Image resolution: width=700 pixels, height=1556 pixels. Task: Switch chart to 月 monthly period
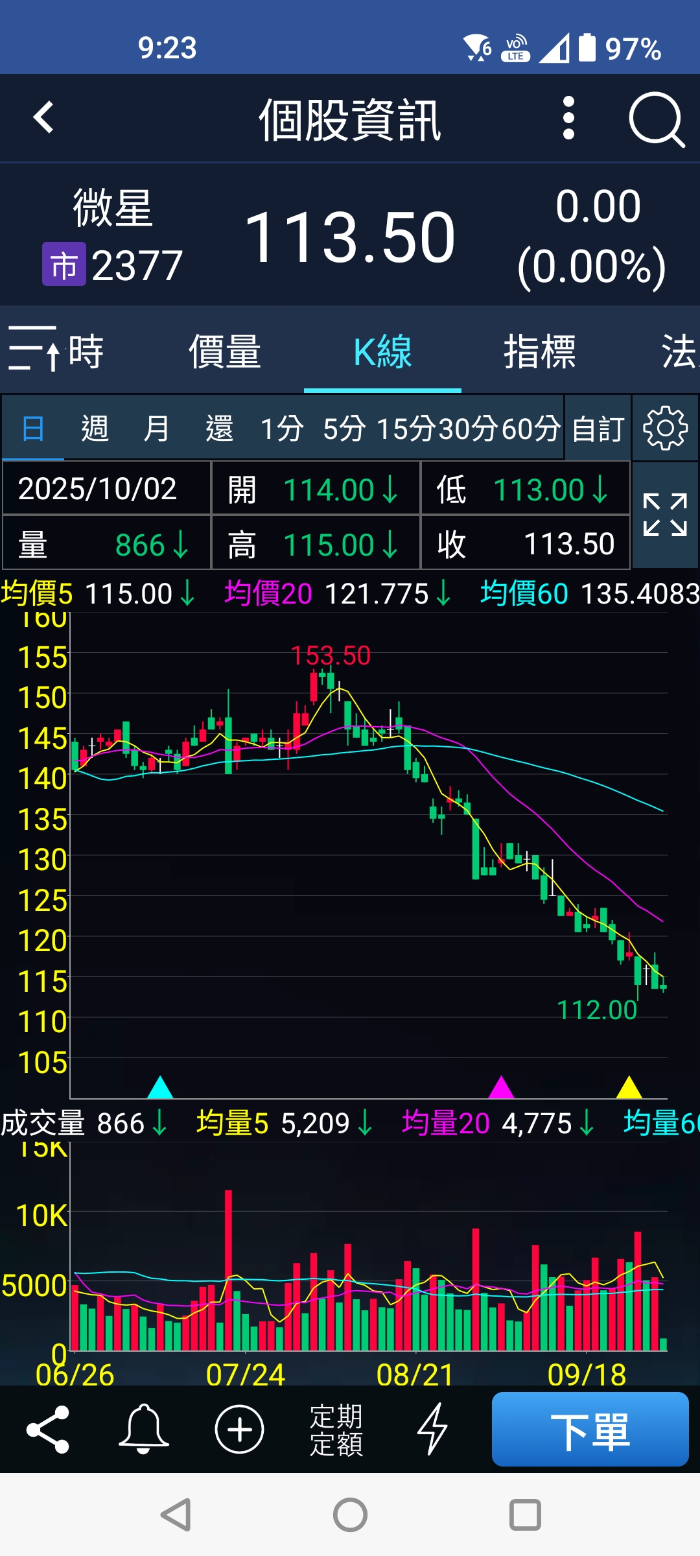coord(156,429)
